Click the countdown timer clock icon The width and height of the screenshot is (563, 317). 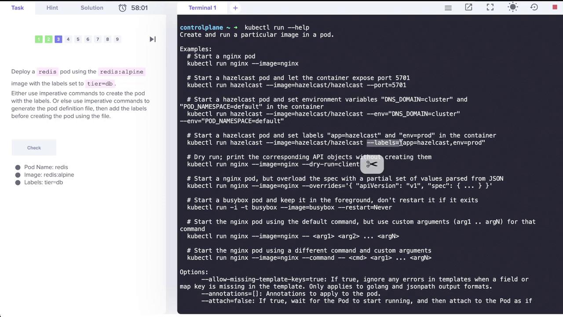tap(123, 8)
